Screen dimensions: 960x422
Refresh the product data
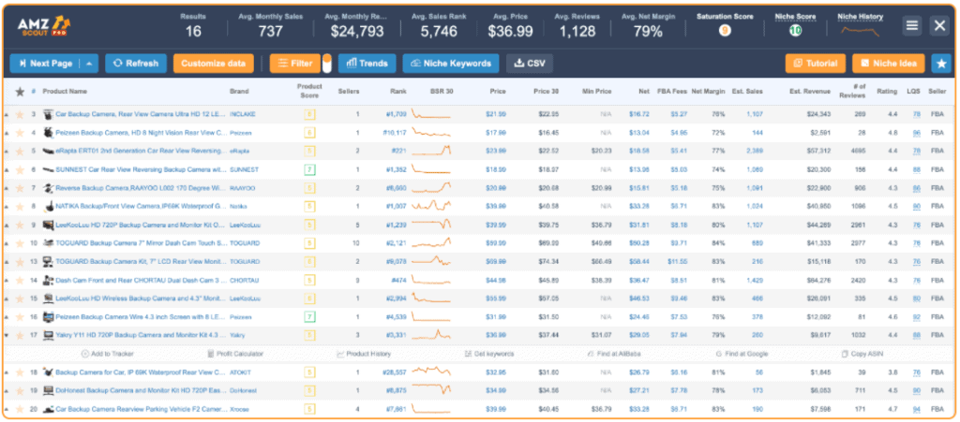pos(135,64)
